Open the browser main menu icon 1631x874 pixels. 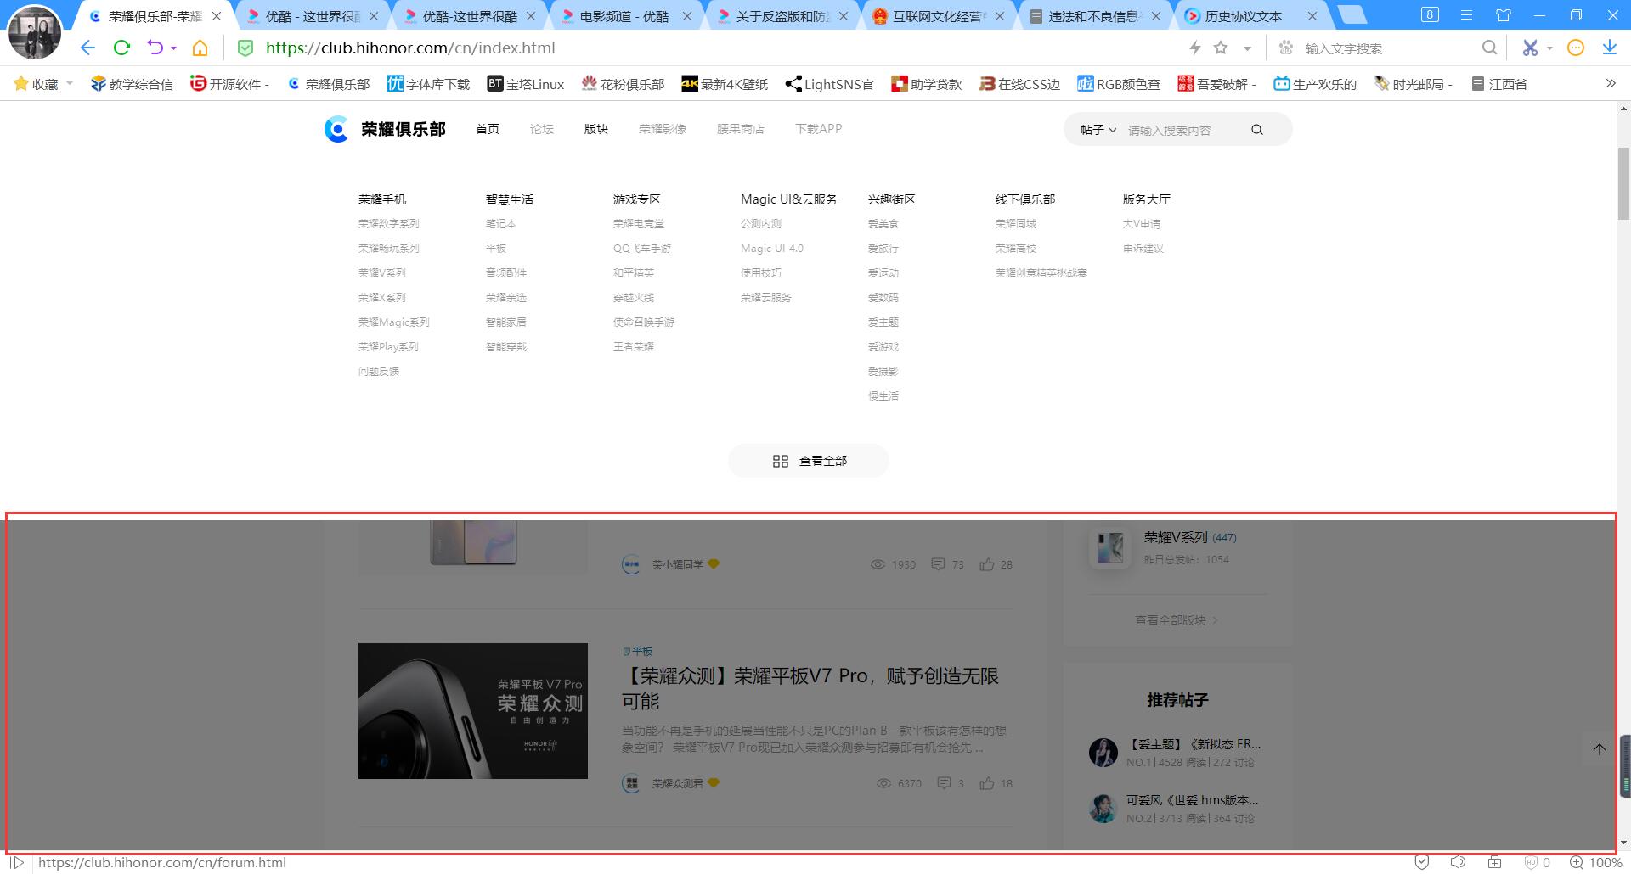pyautogui.click(x=1466, y=15)
